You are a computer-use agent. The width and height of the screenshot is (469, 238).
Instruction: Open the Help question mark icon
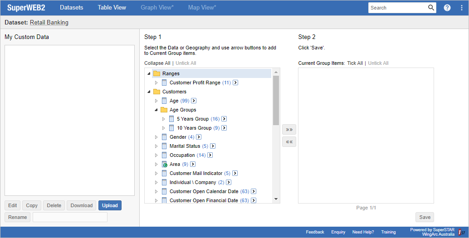tap(447, 8)
